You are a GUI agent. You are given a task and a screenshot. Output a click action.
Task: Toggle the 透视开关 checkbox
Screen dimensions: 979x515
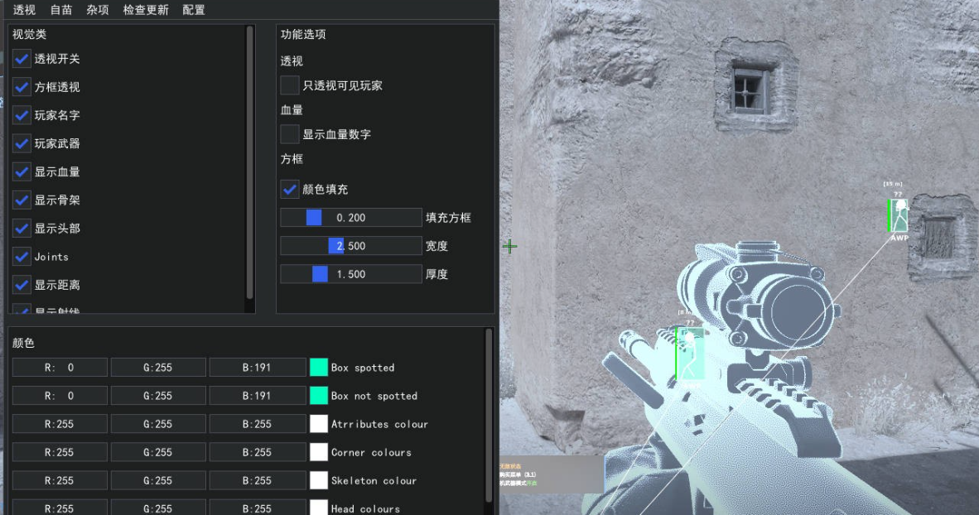[x=22, y=59]
